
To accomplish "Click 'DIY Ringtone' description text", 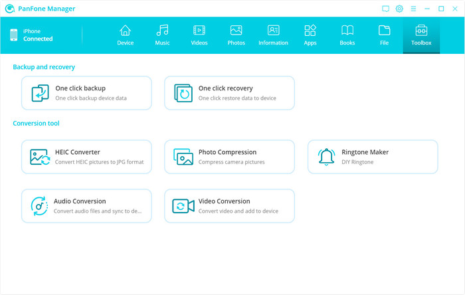I will [x=357, y=162].
